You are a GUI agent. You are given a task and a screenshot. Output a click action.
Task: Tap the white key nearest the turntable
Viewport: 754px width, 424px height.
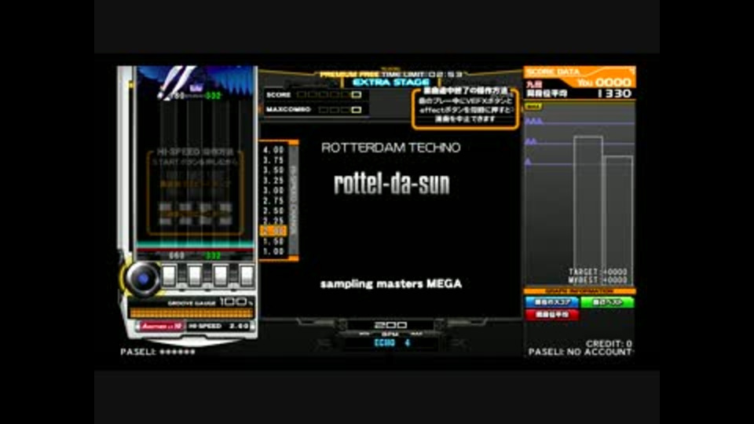pyautogui.click(x=169, y=276)
